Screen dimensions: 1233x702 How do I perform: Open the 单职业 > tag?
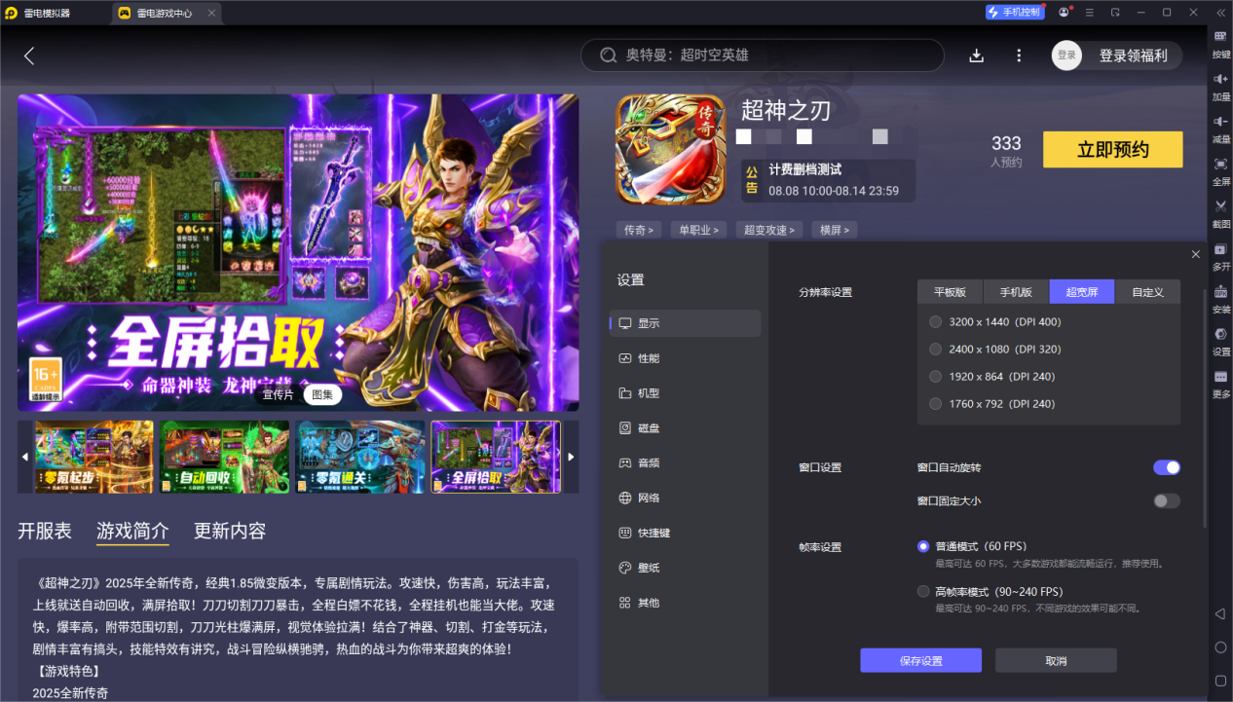[698, 230]
